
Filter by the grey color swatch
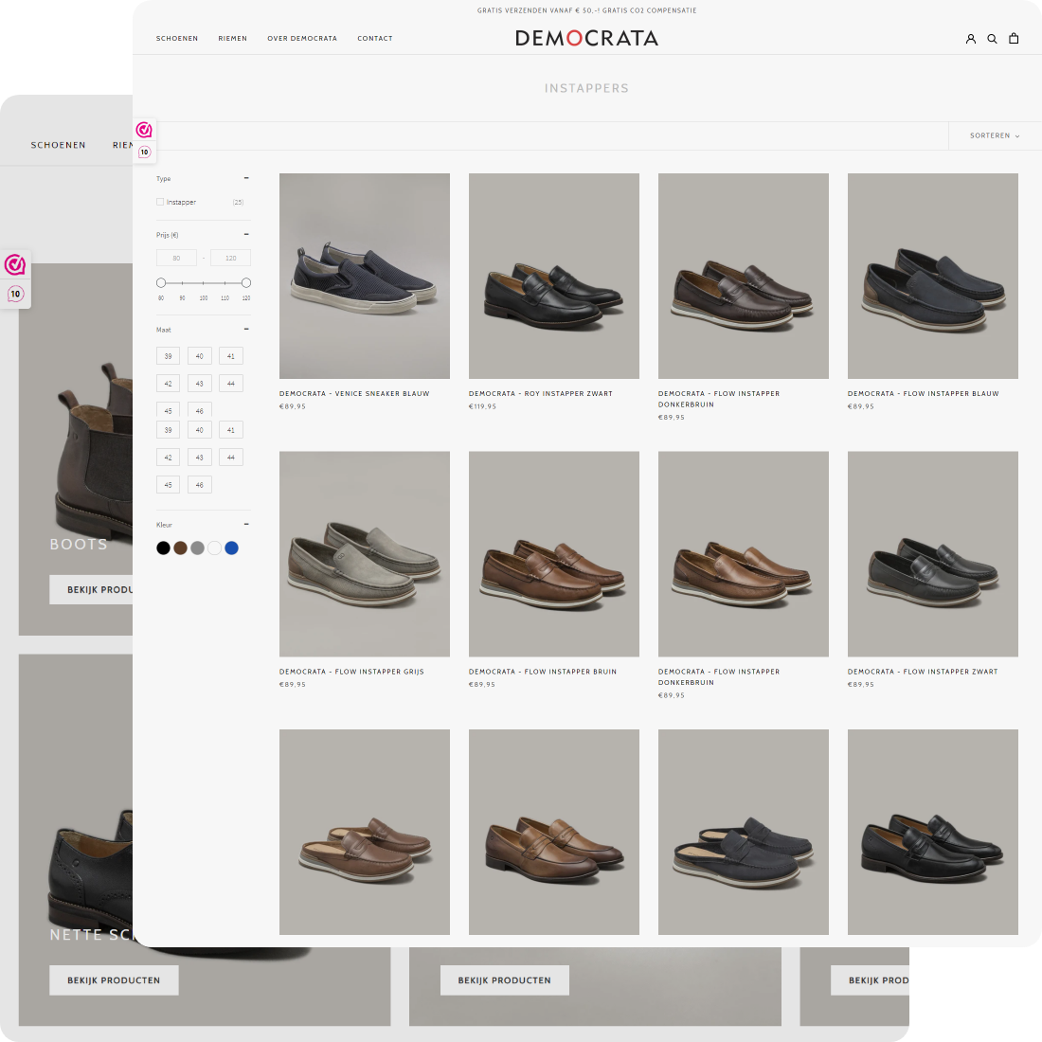pos(197,548)
